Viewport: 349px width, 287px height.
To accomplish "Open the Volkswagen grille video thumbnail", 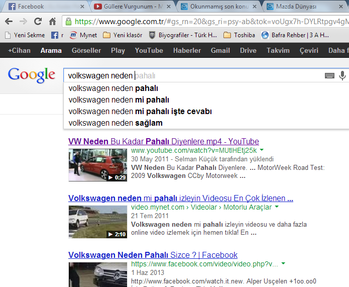I will pyautogui.click(x=98, y=275).
